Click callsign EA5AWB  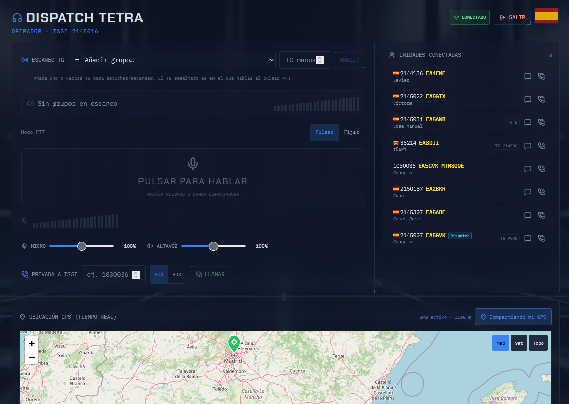coord(435,119)
